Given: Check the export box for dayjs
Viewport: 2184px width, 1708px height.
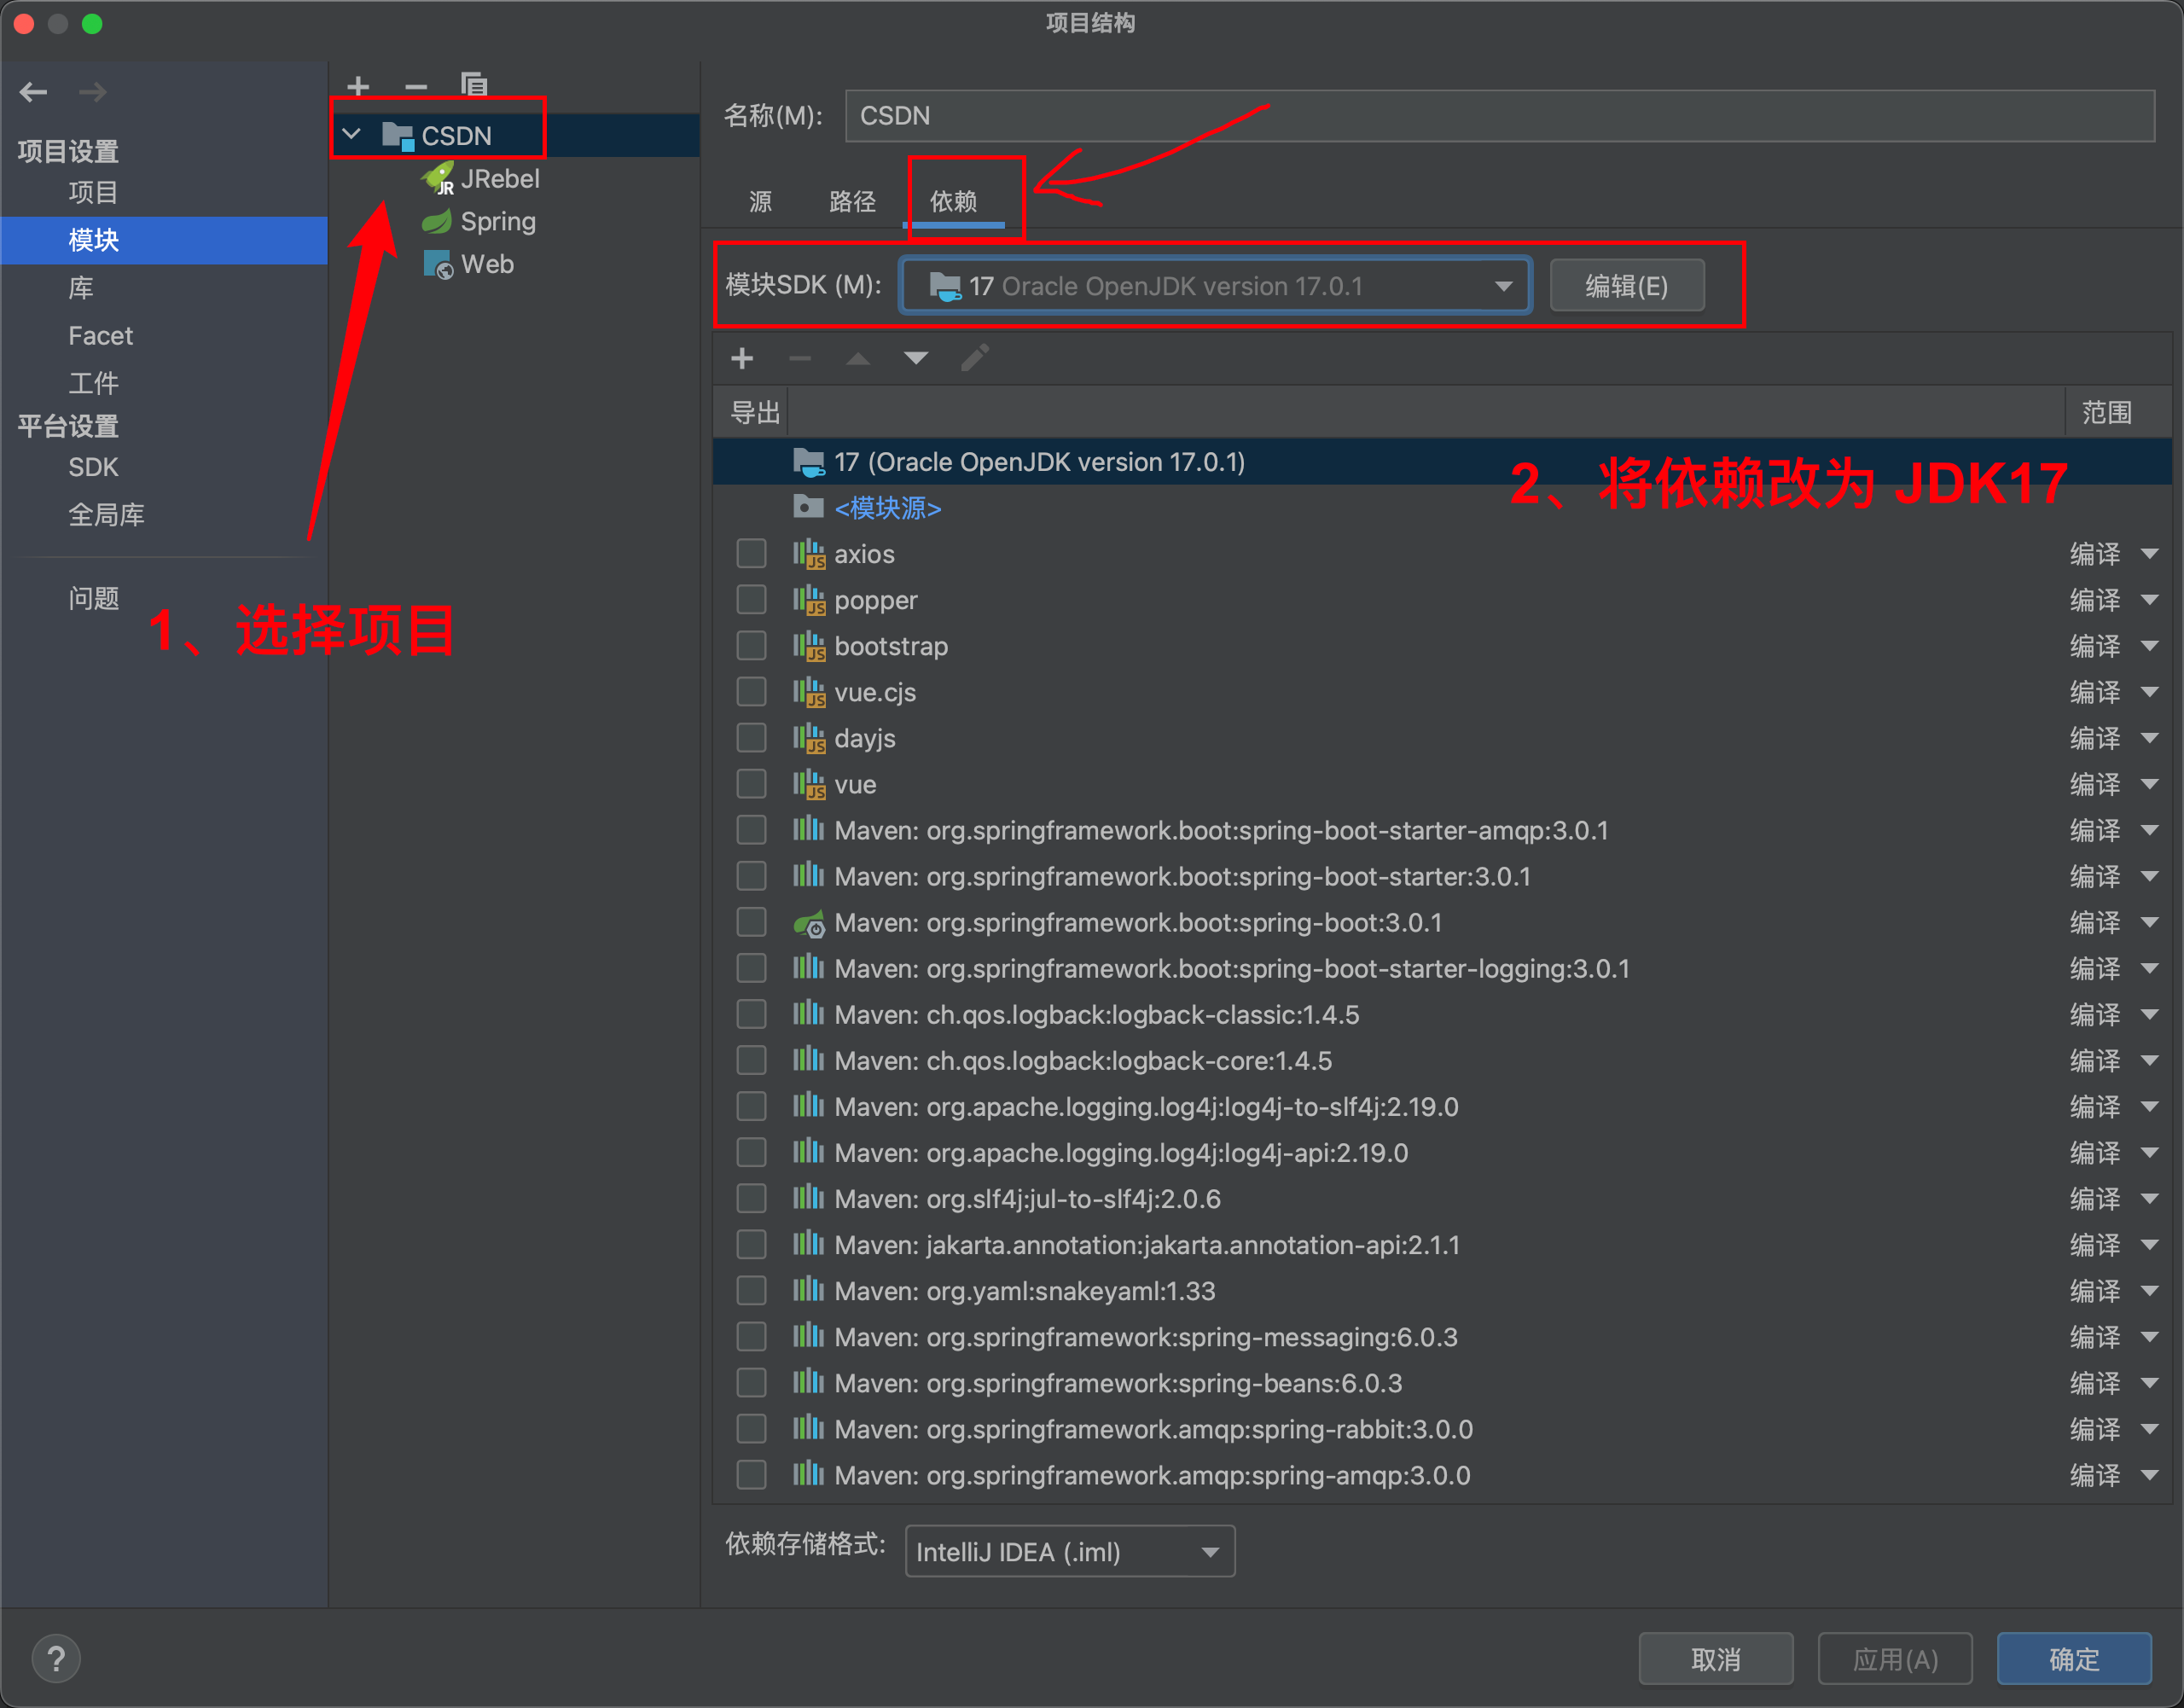Looking at the screenshot, I should (x=751, y=738).
